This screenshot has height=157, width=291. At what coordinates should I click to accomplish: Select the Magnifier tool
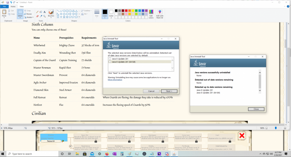(45, 16)
